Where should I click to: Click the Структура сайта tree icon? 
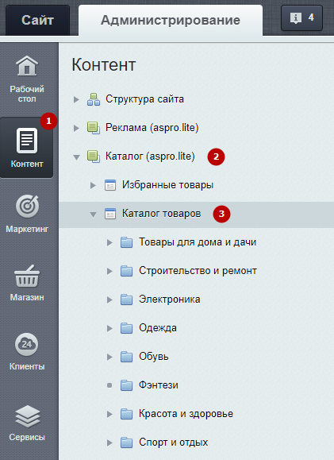coord(94,99)
